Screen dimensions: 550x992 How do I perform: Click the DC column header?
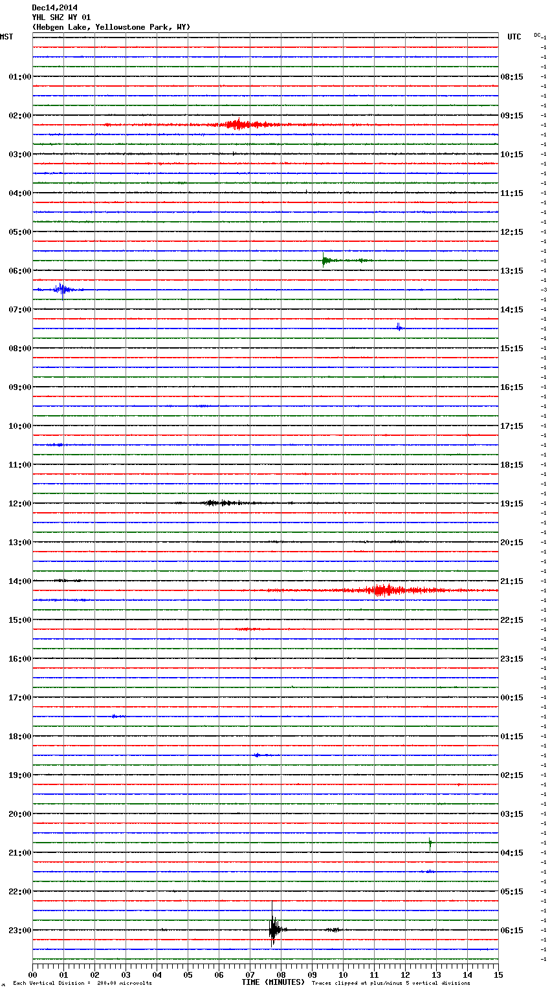(x=537, y=35)
